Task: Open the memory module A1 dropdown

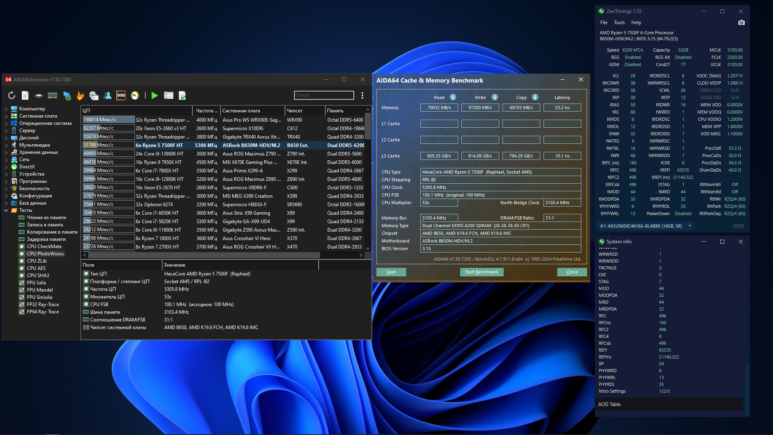Action: 690,226
